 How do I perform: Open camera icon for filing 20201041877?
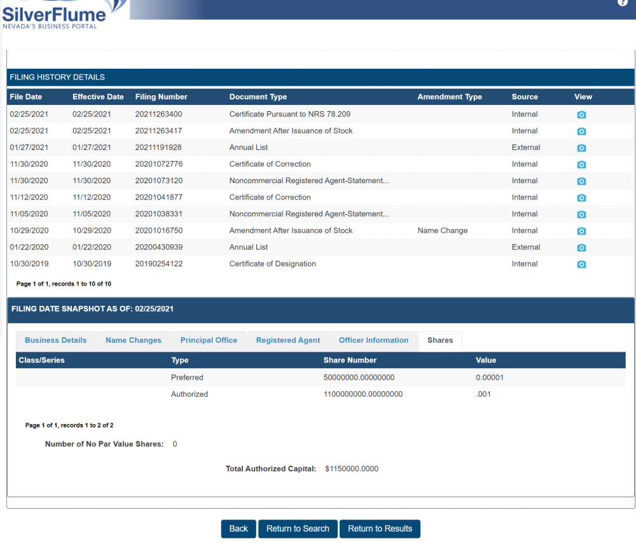581,198
